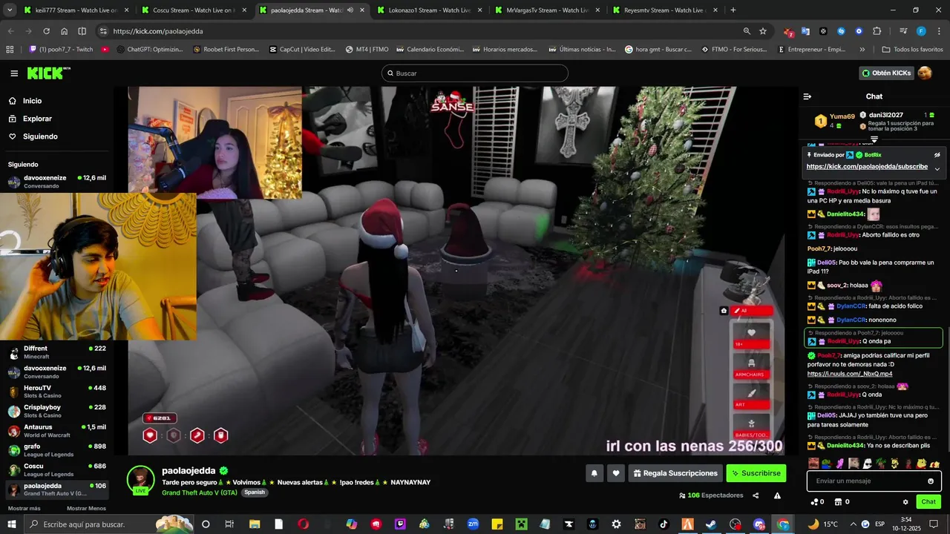This screenshot has width=950, height=534.
Task: Report stream with the warning triangle icon
Action: pyautogui.click(x=777, y=495)
